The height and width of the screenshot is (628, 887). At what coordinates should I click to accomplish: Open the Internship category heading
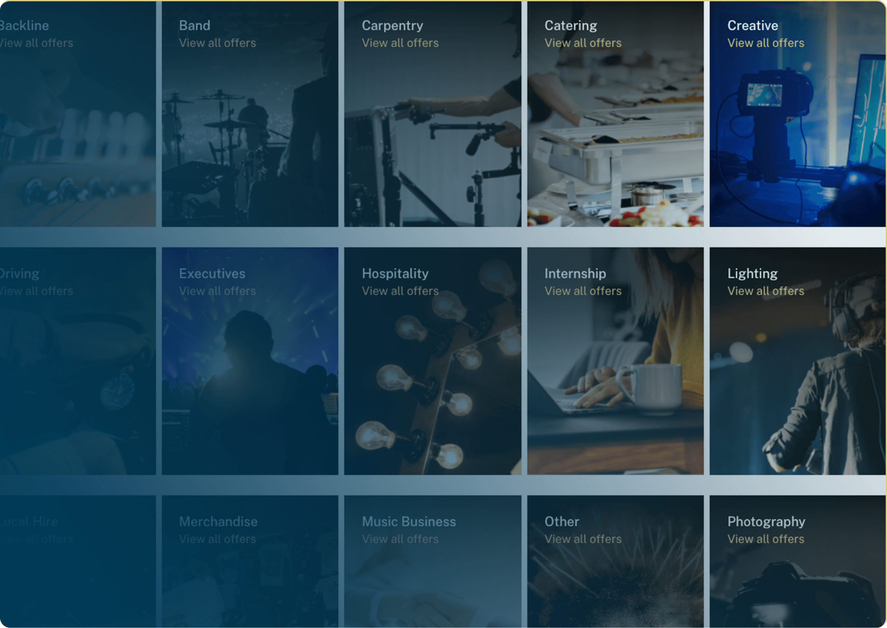(x=575, y=273)
